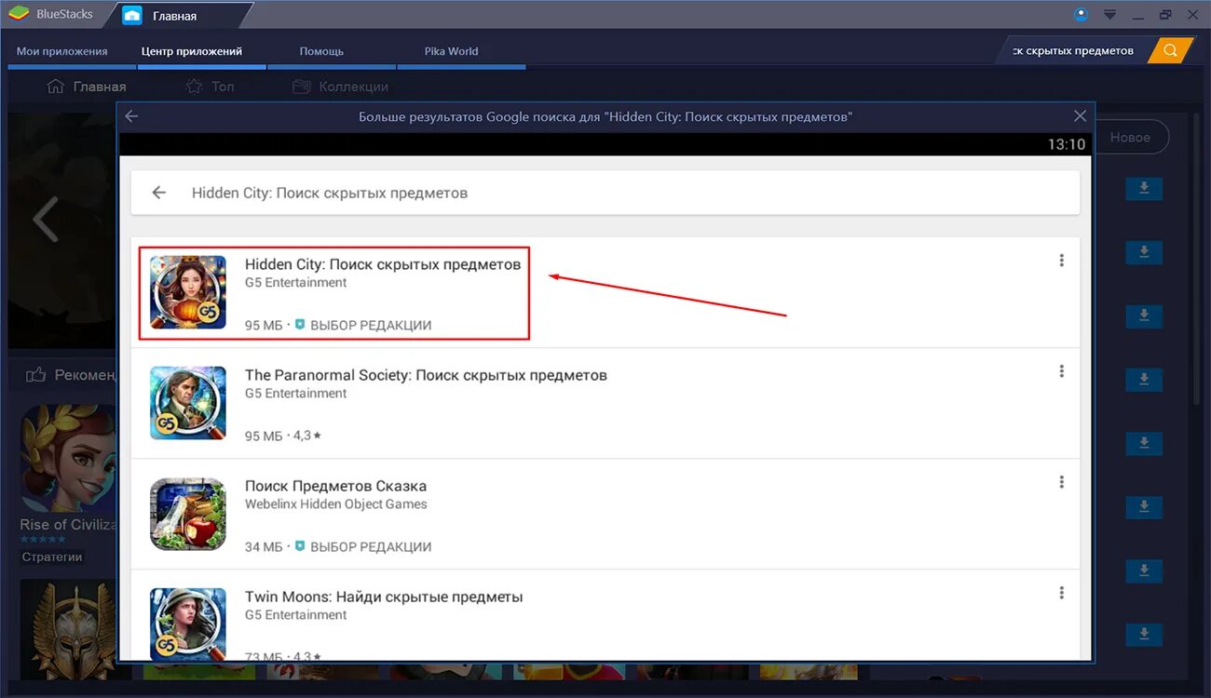
Task: Click title Поиск Предметов Сказка
Action: click(335, 486)
